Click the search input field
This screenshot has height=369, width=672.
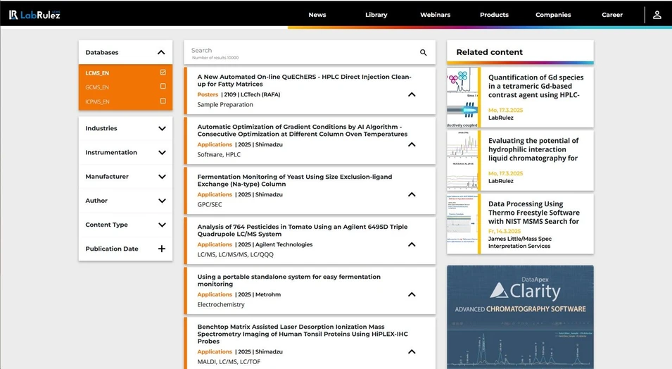click(303, 53)
